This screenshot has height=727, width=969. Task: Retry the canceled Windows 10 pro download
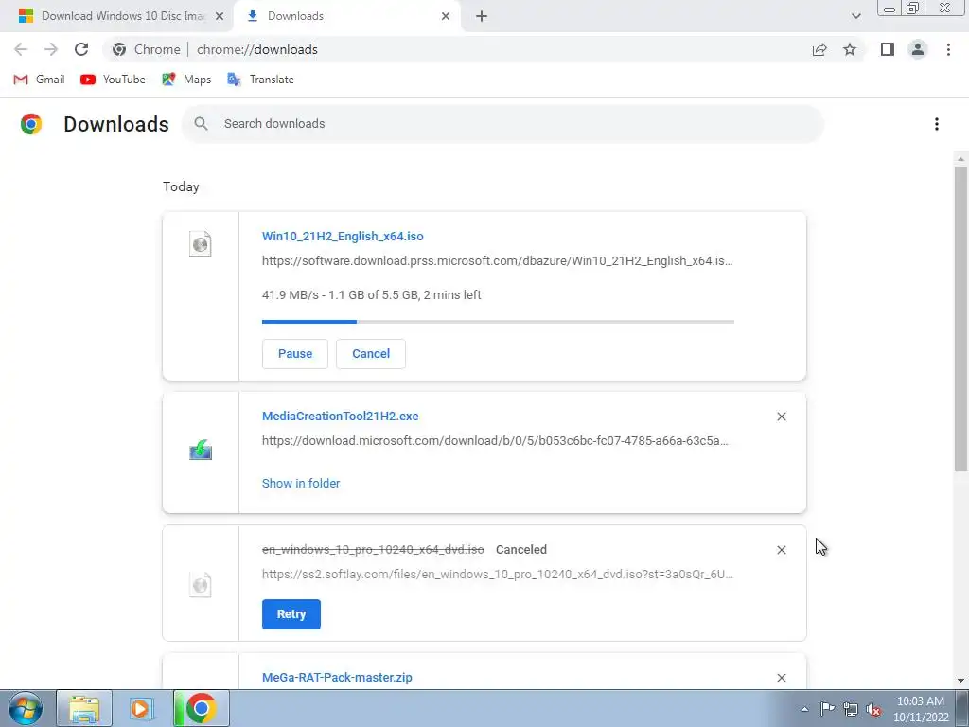coord(291,613)
